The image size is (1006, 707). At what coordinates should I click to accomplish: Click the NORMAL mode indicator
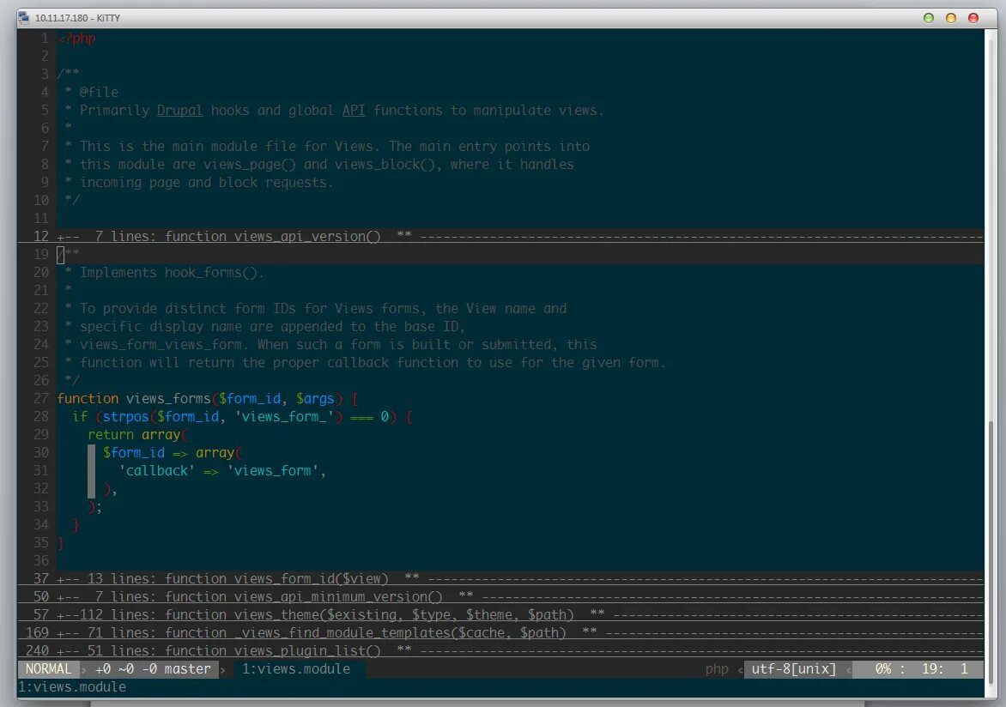(x=48, y=668)
